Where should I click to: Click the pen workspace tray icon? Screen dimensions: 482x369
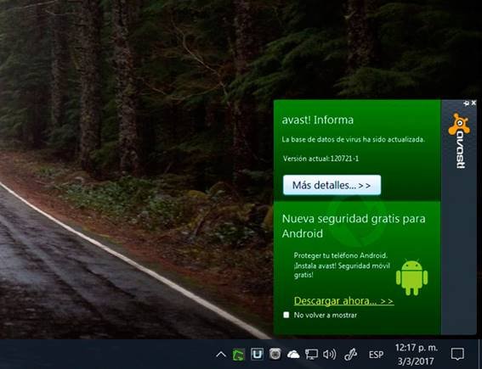350,355
